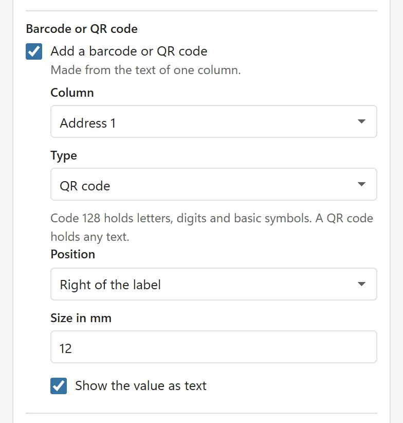Screen dimensions: 403x423
Task: Click the 'Type' field label
Action: pos(64,155)
